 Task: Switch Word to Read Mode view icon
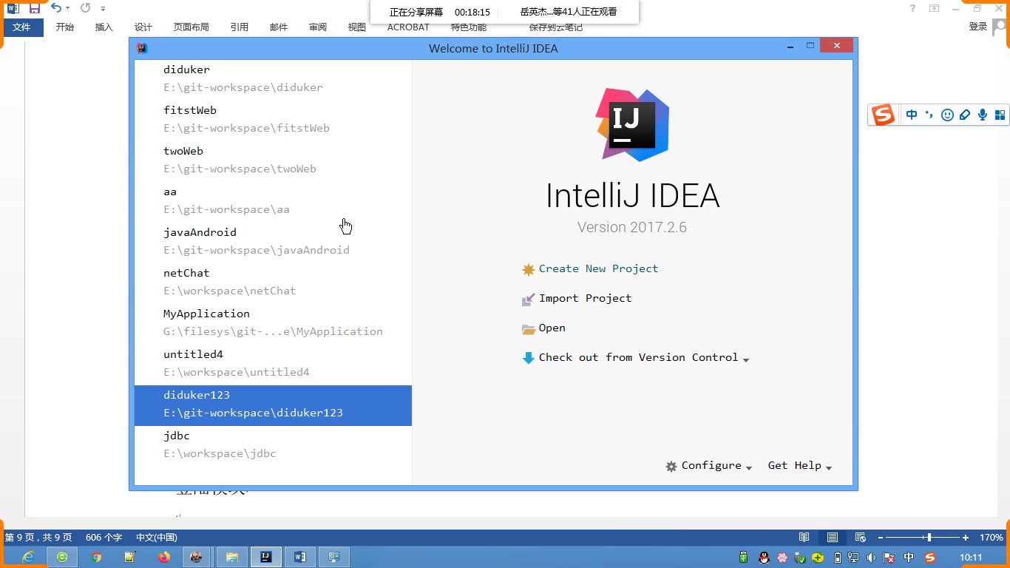804,538
